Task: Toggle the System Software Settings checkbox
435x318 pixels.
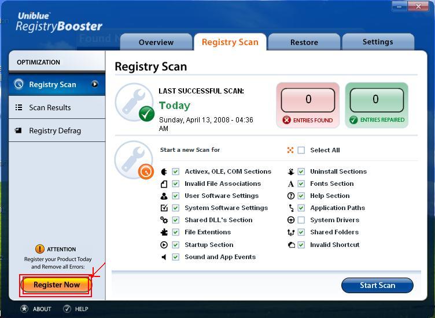Action: tap(176, 208)
